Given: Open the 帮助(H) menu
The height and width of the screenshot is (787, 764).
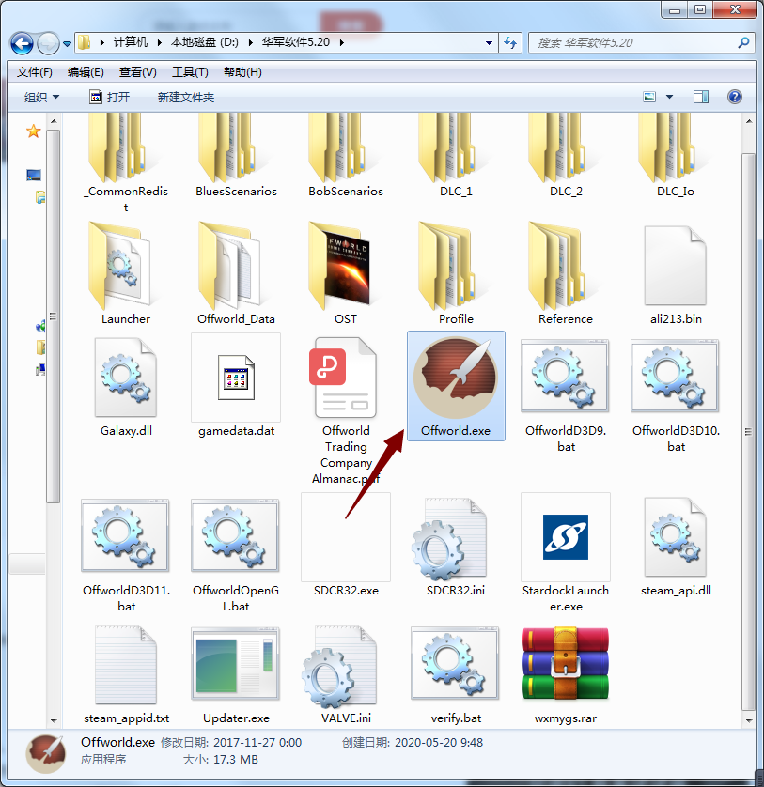Looking at the screenshot, I should (x=242, y=72).
